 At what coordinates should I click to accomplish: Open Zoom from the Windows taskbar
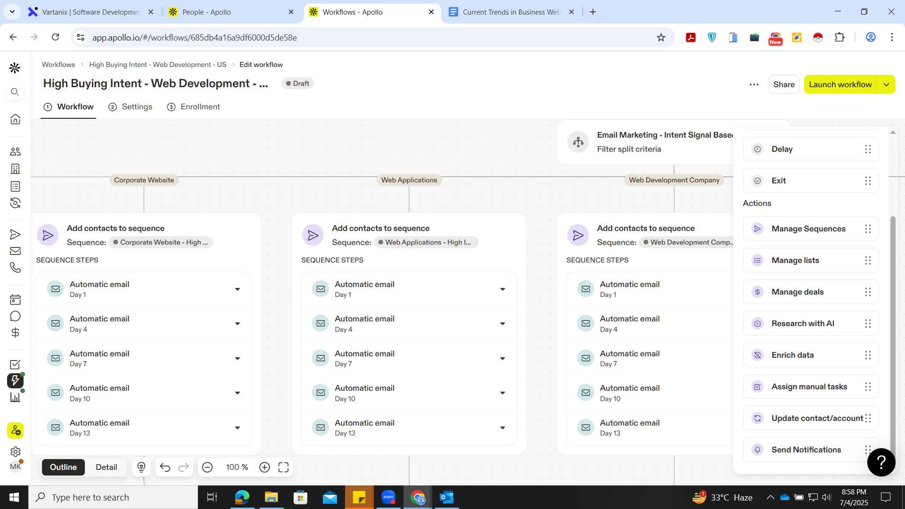[388, 497]
